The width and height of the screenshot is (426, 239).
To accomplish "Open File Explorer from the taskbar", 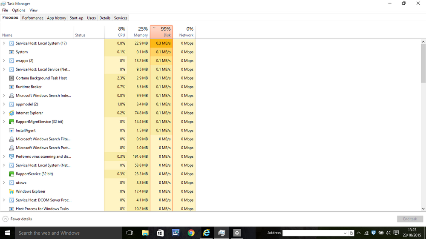I will pos(145,233).
